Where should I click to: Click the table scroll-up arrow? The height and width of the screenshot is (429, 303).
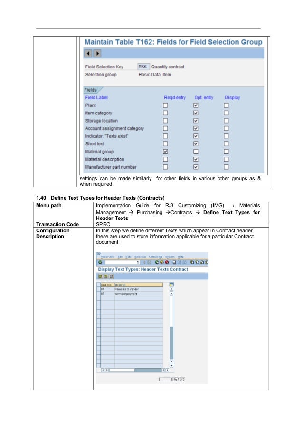[x=171, y=289]
